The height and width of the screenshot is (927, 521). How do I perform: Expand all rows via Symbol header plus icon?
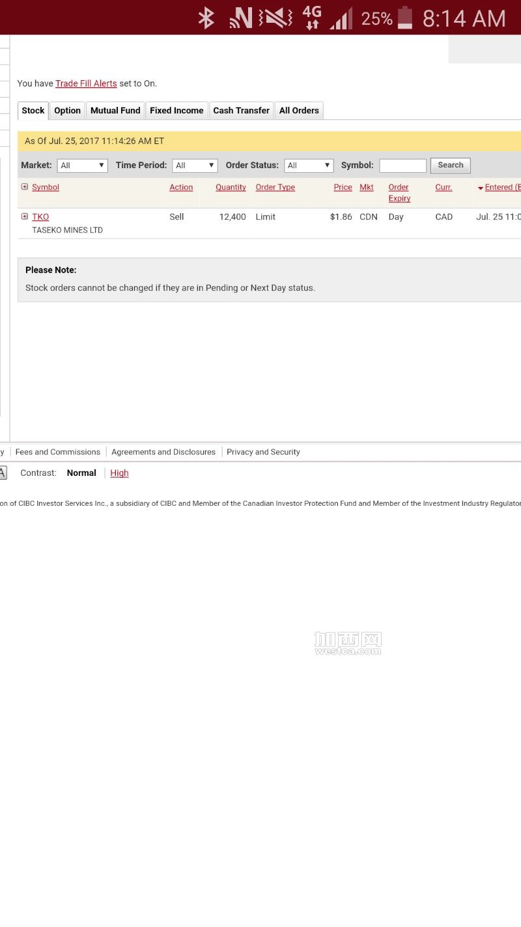click(x=25, y=186)
